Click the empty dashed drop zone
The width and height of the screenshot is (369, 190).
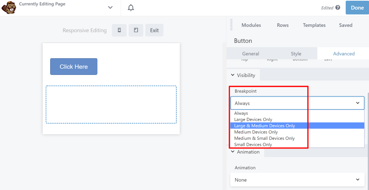point(111,104)
